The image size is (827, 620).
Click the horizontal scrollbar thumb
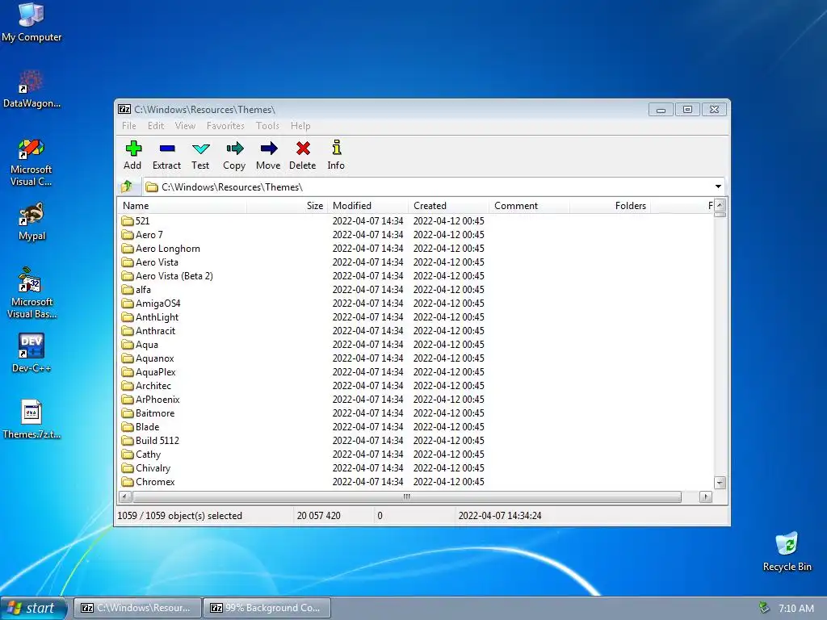point(407,496)
